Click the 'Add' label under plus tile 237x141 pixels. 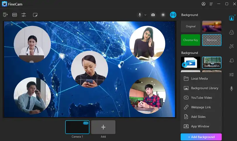click(103, 137)
